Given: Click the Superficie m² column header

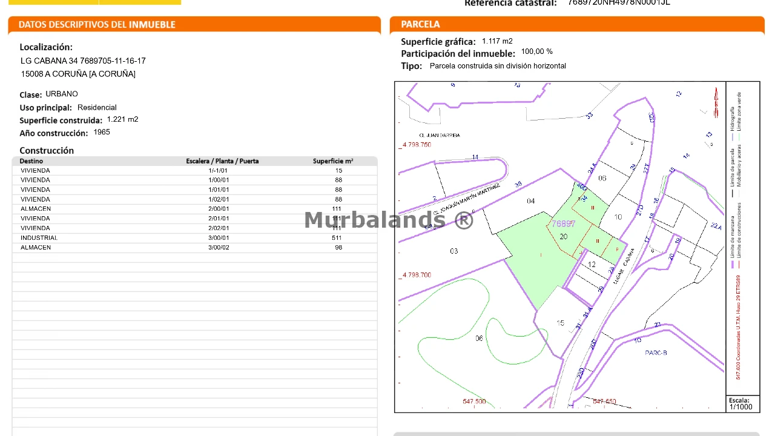Looking at the screenshot, I should [x=333, y=161].
